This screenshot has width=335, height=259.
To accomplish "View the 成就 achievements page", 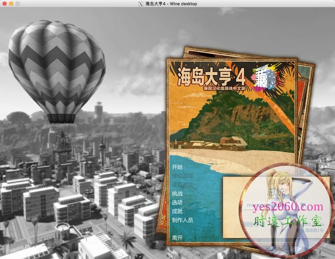I will click(177, 211).
